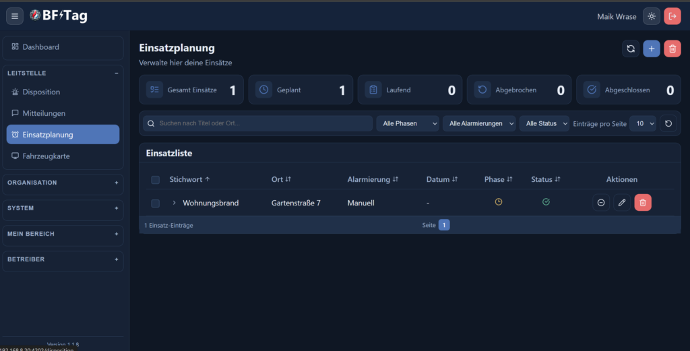The width and height of the screenshot is (690, 351).
Task: Toggle the light/dark theme sun icon
Action: click(651, 16)
